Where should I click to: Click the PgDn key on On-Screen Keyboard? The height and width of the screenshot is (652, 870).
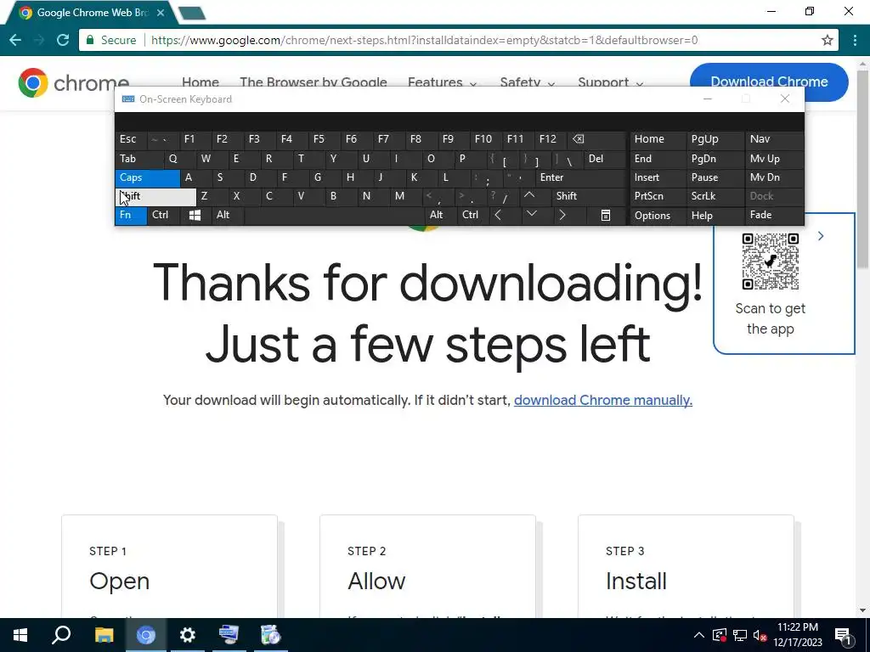tap(714, 159)
